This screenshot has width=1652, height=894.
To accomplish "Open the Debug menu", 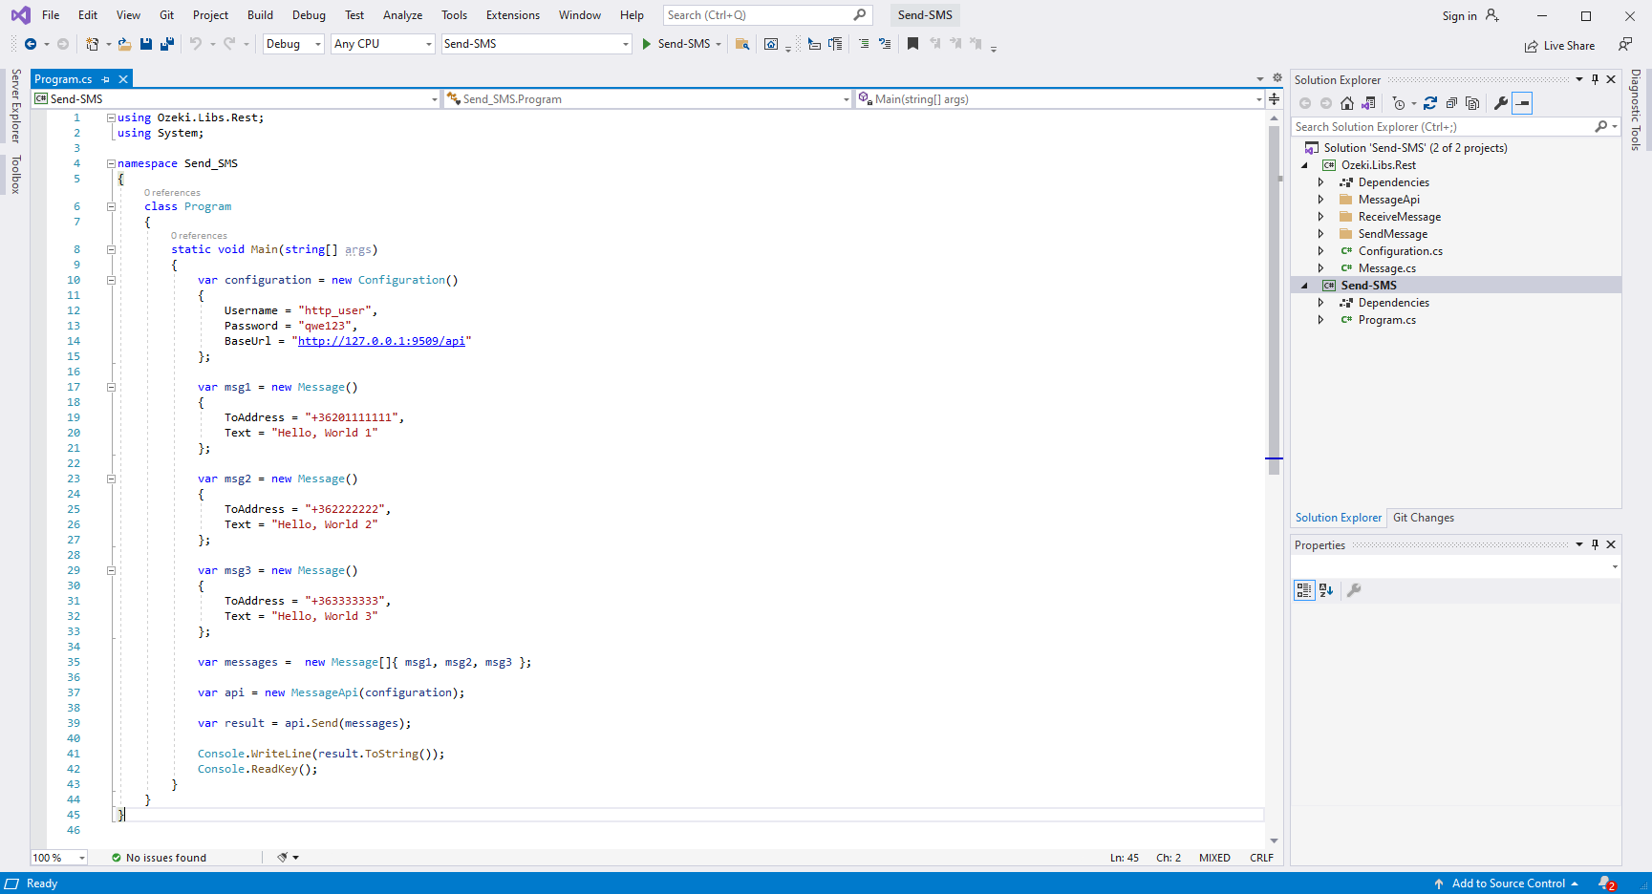I will [x=309, y=15].
